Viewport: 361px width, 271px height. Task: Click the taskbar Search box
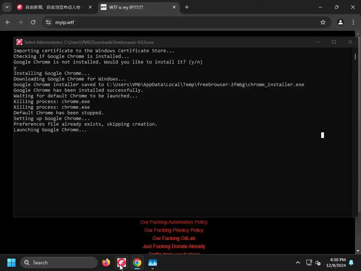click(x=59, y=263)
